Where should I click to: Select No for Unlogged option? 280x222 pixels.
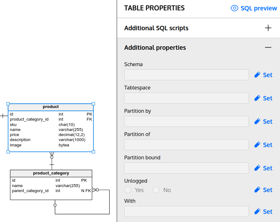pos(156,190)
